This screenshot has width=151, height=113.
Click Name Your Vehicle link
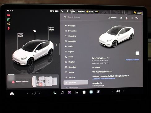click(132, 60)
